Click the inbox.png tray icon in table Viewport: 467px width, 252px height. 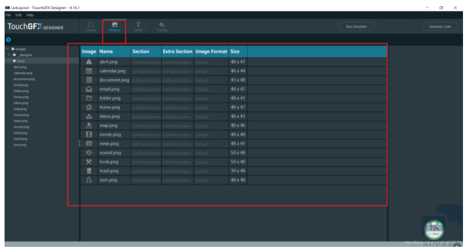(89, 116)
